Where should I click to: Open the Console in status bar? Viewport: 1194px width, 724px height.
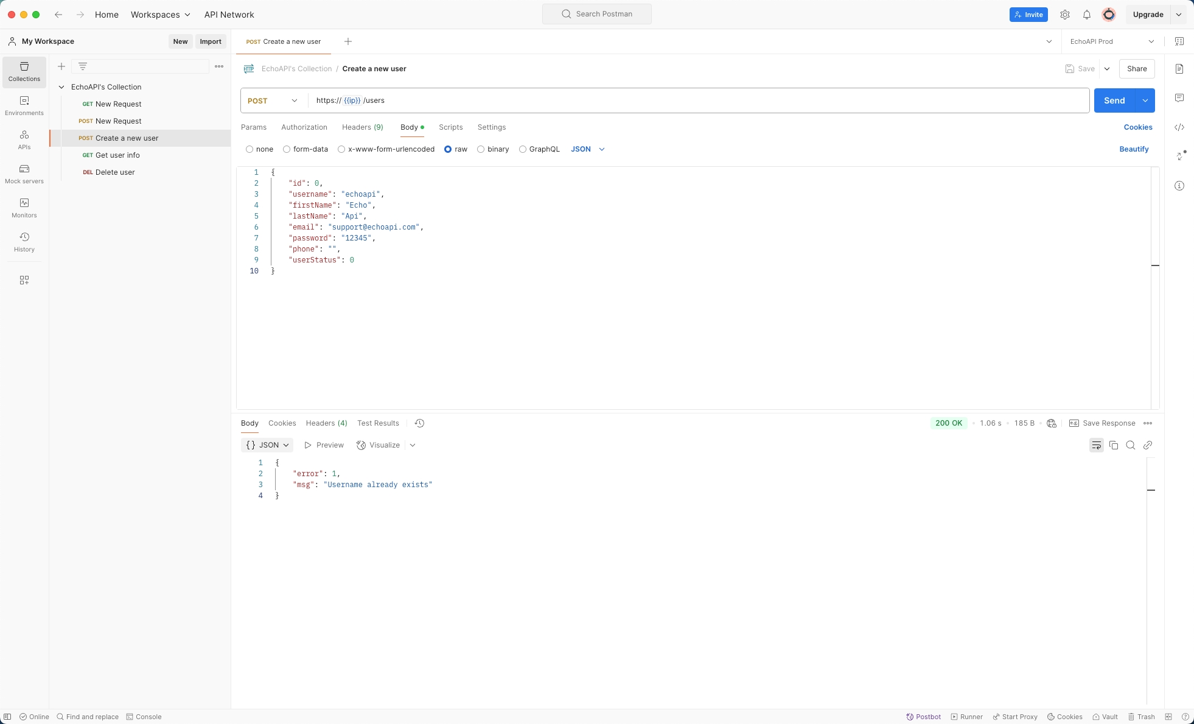click(144, 717)
